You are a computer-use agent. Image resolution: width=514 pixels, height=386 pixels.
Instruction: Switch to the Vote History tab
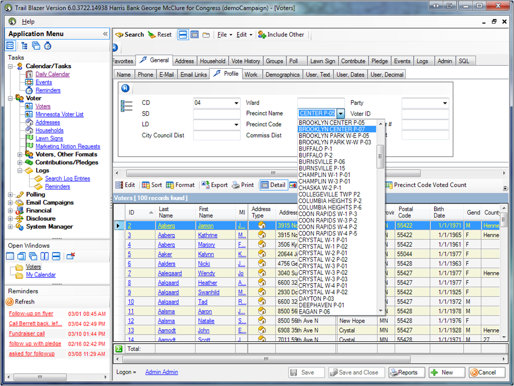tap(245, 61)
